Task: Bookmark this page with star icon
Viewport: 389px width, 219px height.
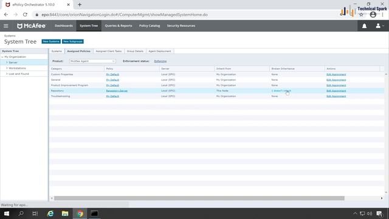Action: pyautogui.click(x=361, y=15)
